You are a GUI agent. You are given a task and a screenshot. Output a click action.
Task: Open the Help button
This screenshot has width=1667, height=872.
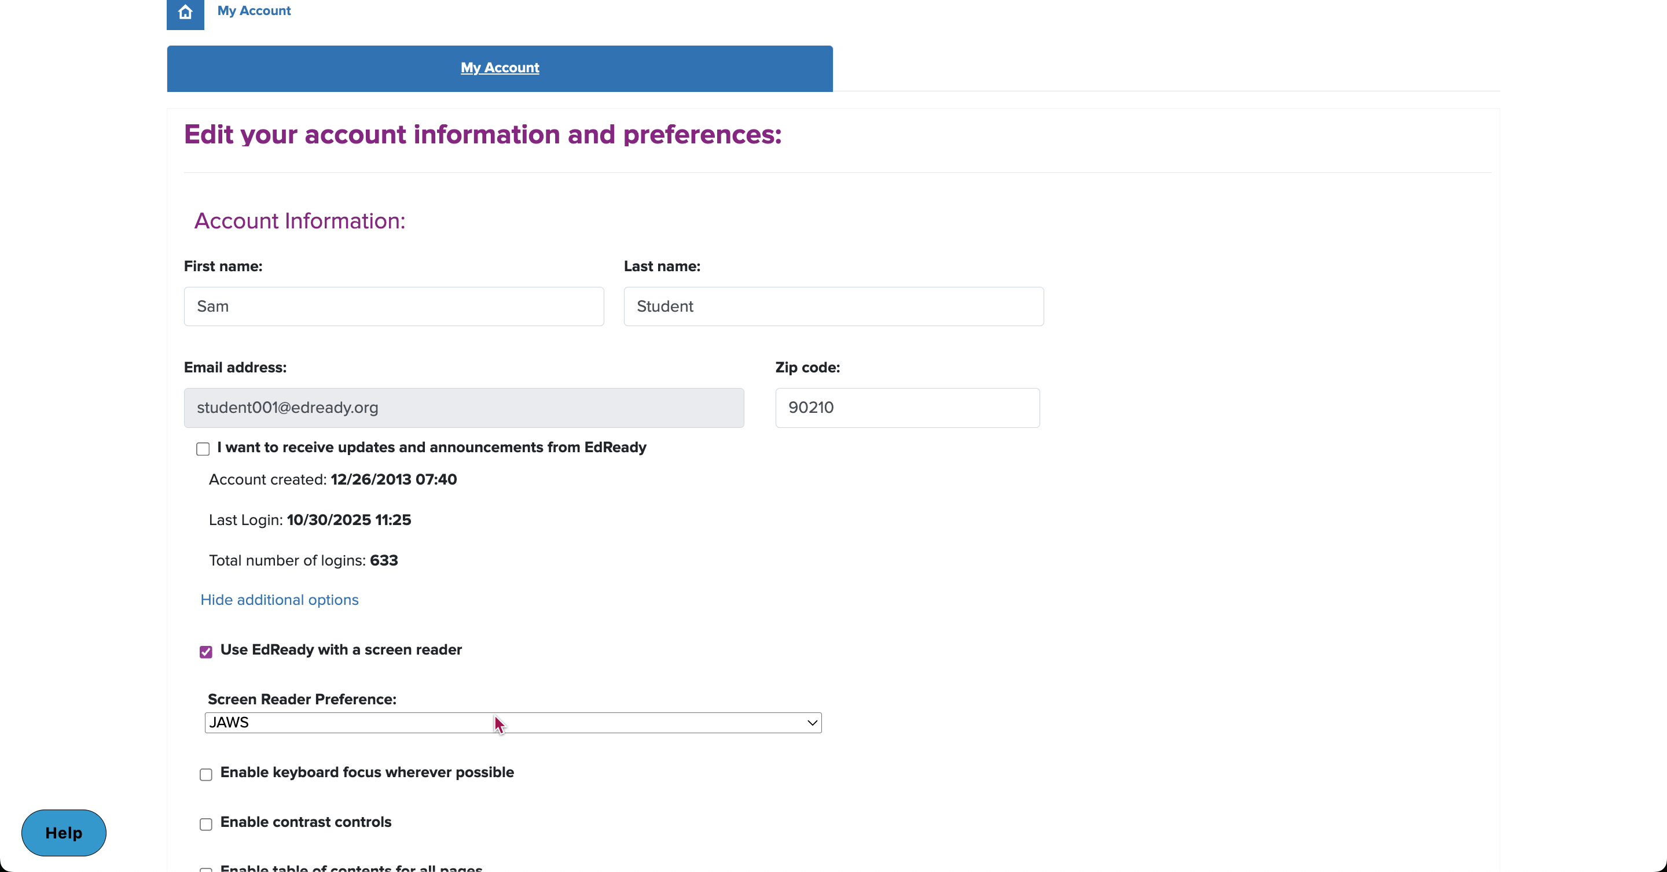point(64,833)
